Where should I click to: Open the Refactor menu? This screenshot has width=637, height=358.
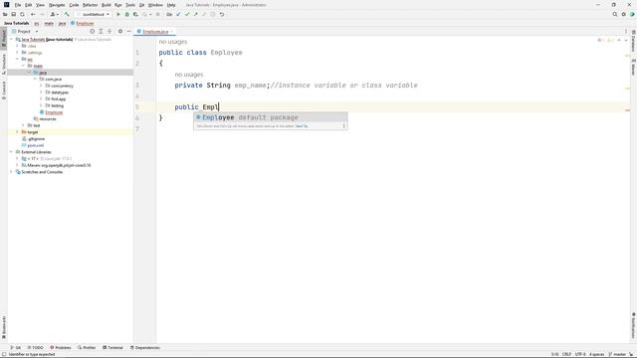click(90, 5)
